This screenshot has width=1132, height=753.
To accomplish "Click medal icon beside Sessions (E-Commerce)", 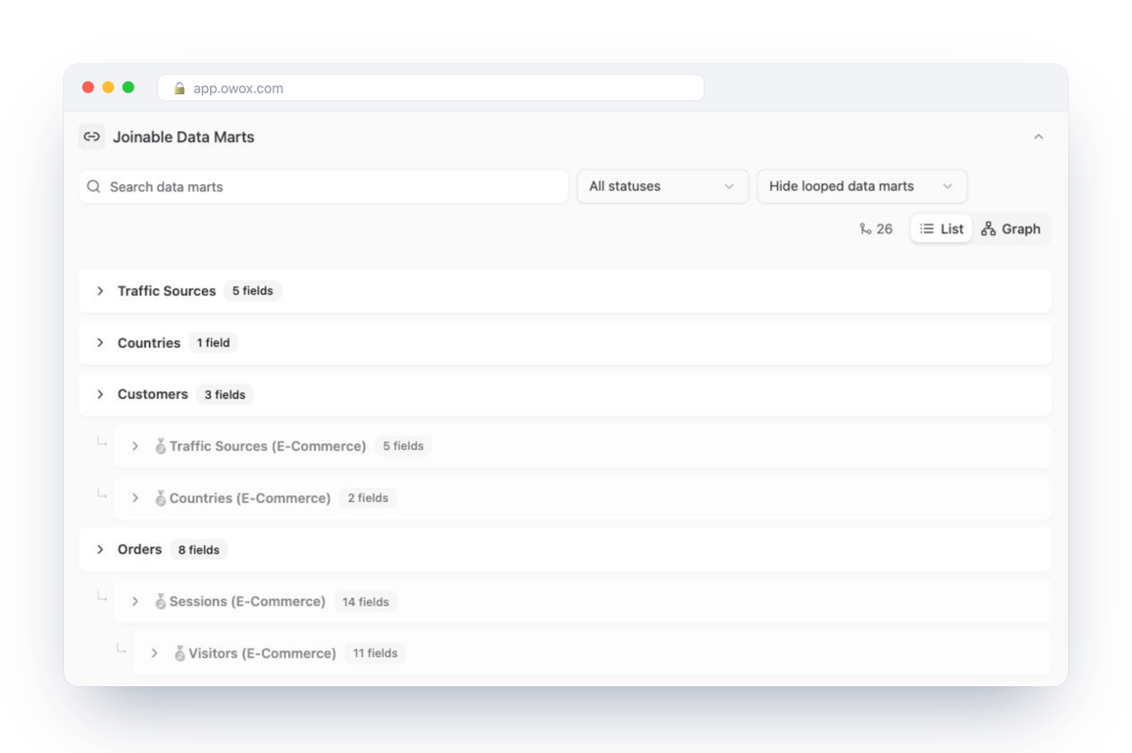I will (x=160, y=601).
